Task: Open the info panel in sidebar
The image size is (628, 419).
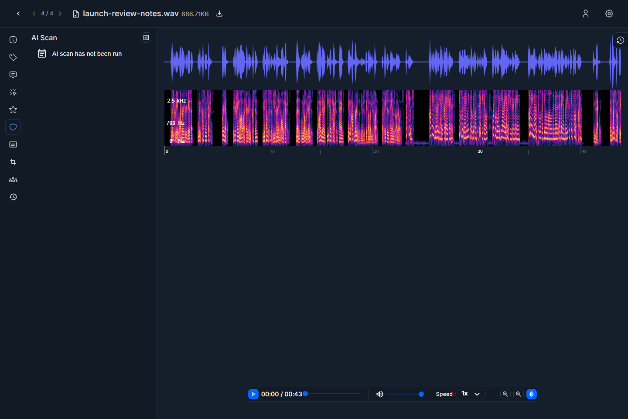Action: point(13,40)
